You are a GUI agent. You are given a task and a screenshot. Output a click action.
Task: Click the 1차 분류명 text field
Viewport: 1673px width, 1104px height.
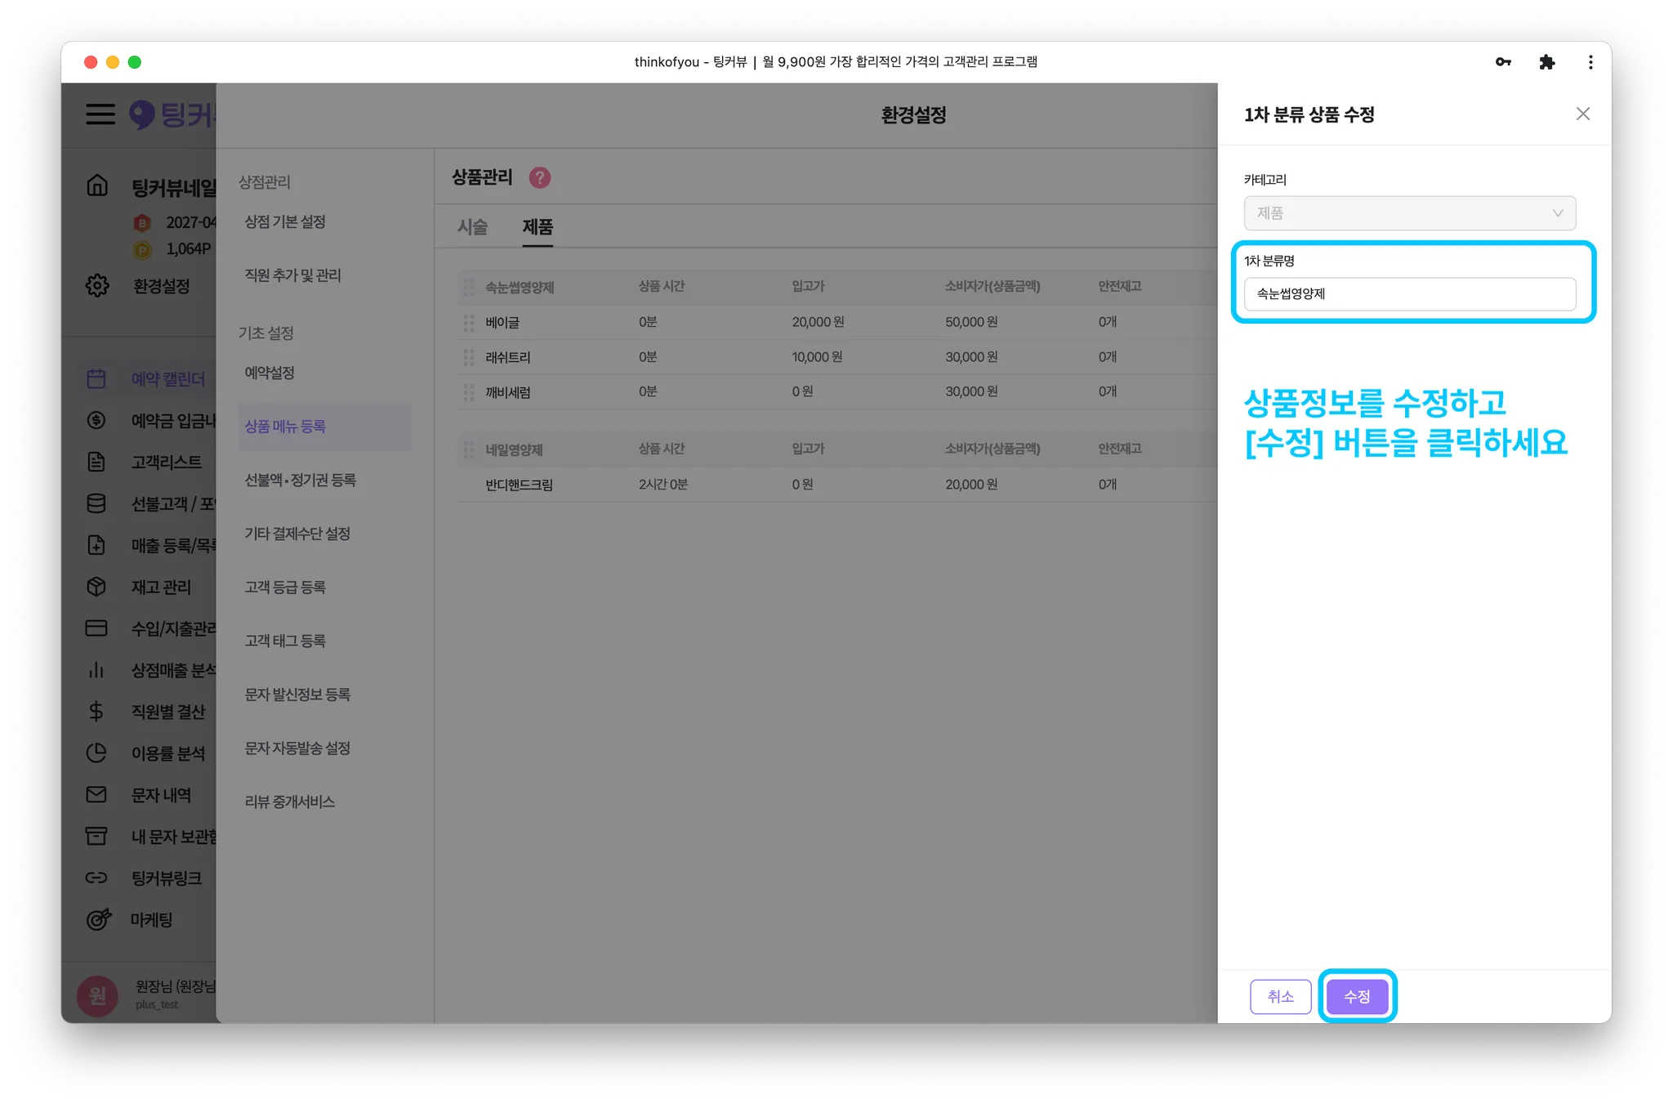pyautogui.click(x=1409, y=294)
